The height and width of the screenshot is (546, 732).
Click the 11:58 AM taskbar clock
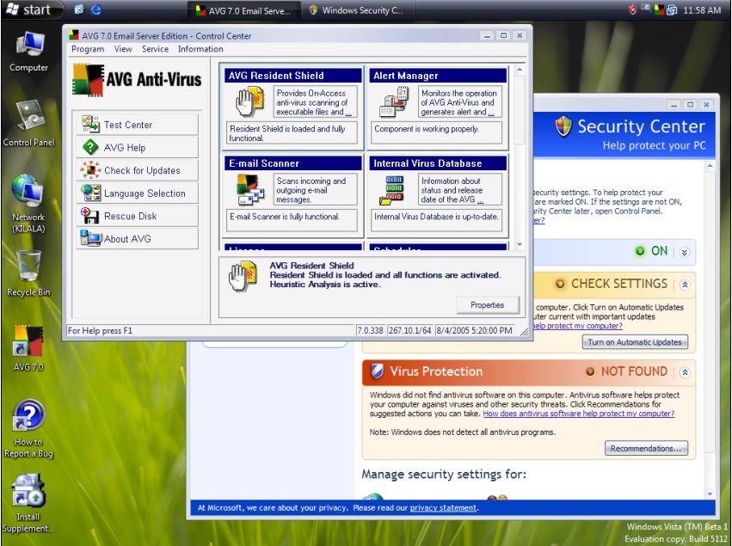[x=702, y=9]
